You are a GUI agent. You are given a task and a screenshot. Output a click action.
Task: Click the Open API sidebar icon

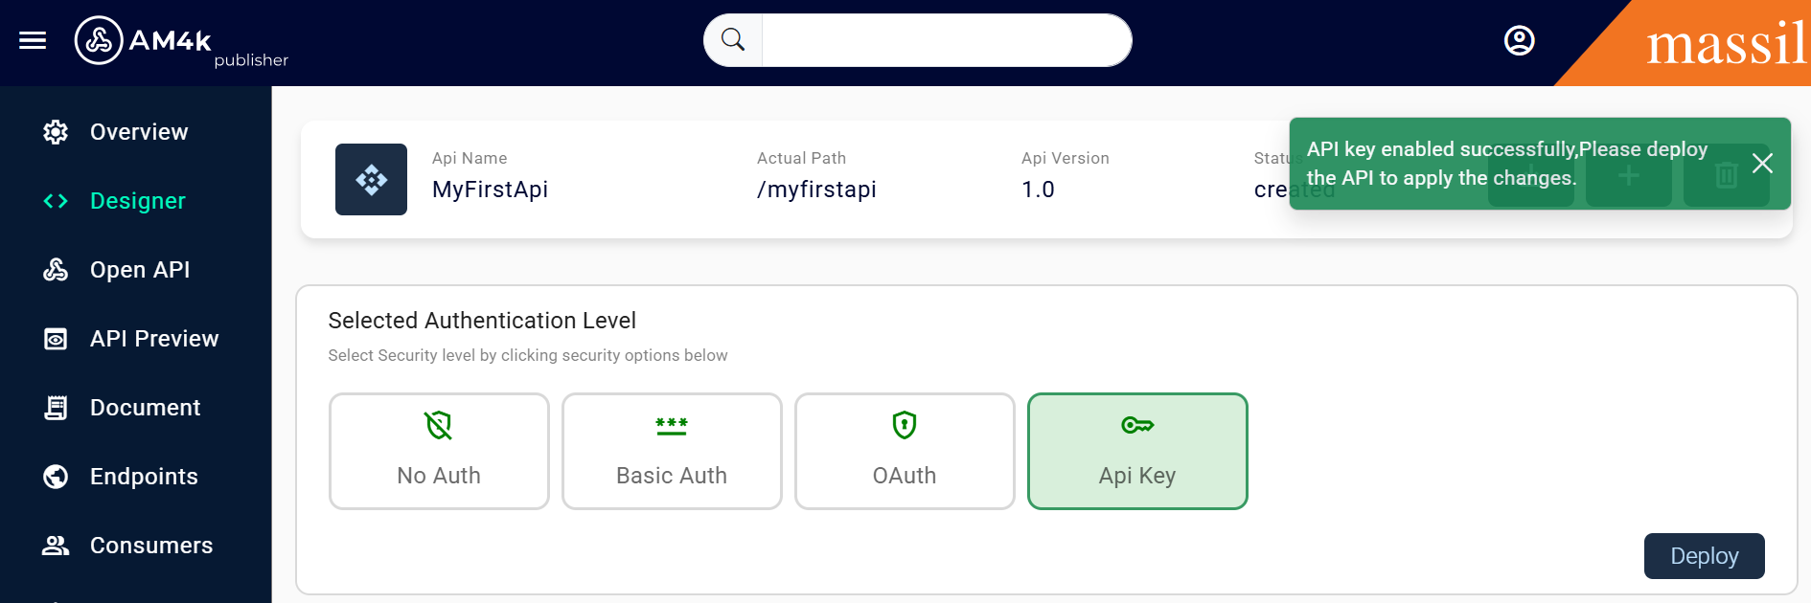tap(56, 270)
